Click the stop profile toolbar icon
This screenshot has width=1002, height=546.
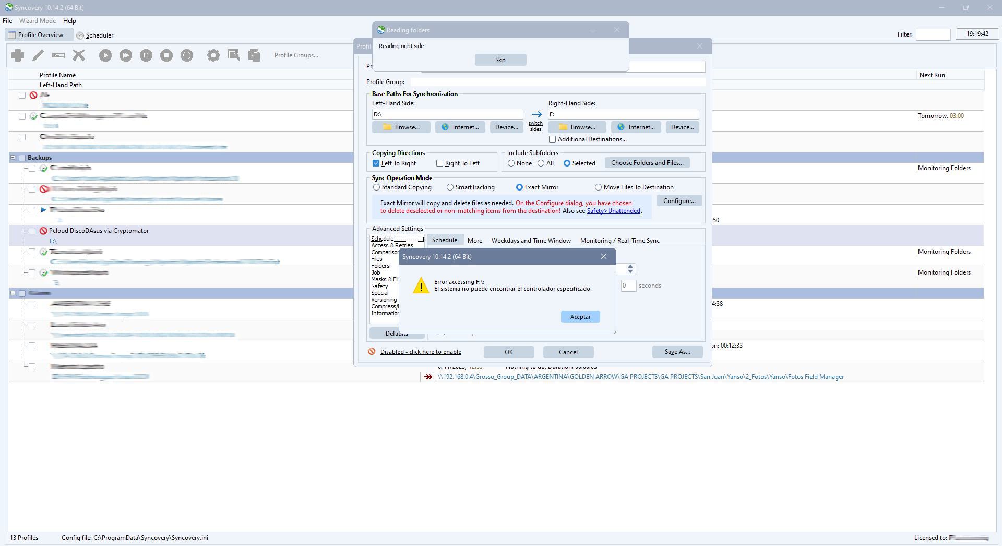point(166,55)
